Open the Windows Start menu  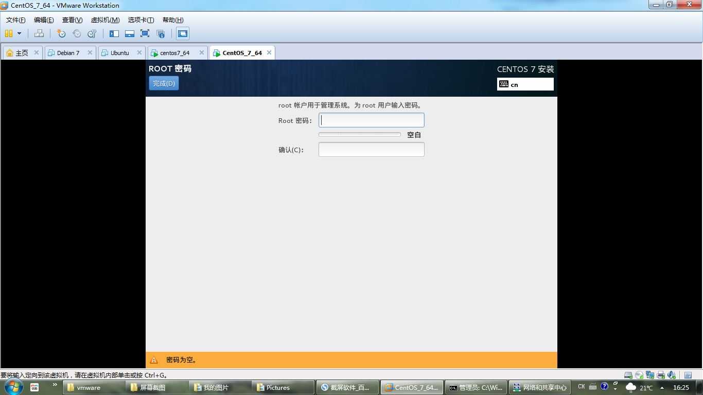click(13, 387)
